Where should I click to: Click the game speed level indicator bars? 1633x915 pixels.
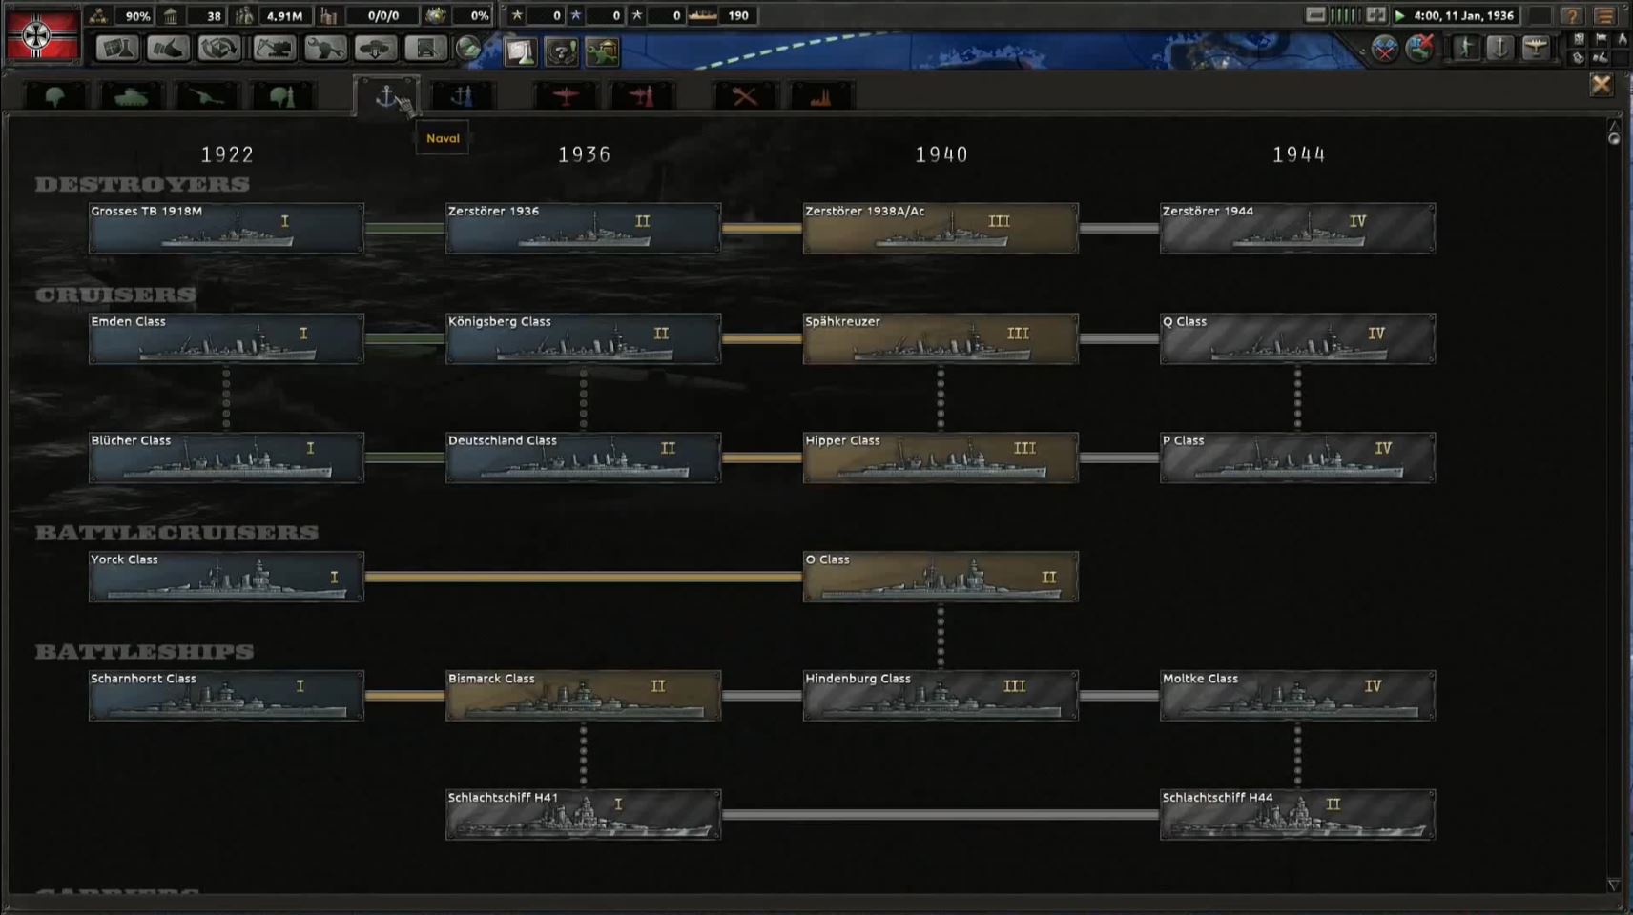click(1345, 15)
